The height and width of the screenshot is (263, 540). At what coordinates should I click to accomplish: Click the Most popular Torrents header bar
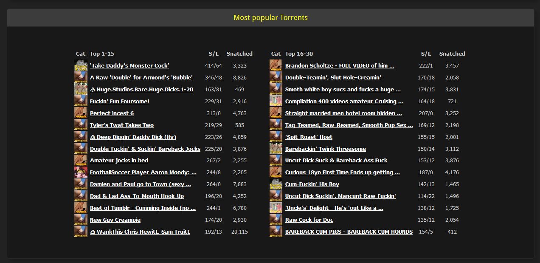coord(270,17)
